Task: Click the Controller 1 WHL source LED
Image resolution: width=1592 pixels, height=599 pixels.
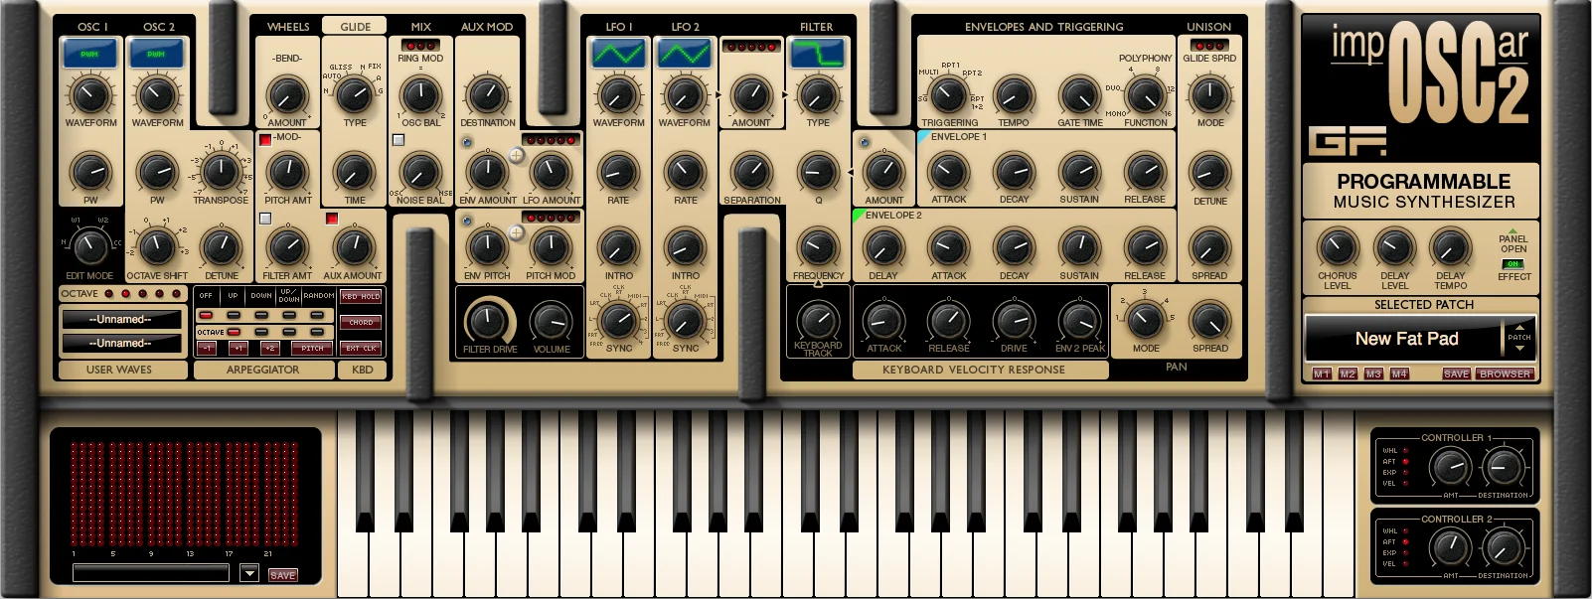Action: 1406,451
